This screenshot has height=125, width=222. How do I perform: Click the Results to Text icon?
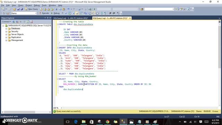pyautogui.click(x=90, y=13)
